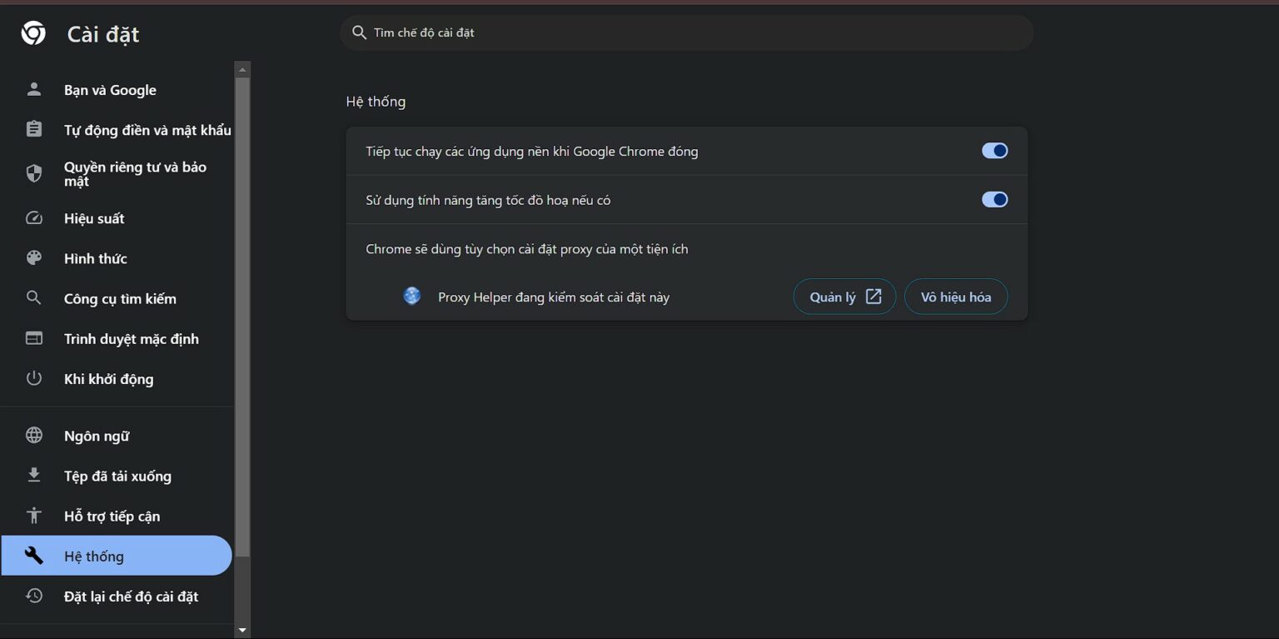Click the settings search field Tìm chế độ cài đặt

point(685,32)
